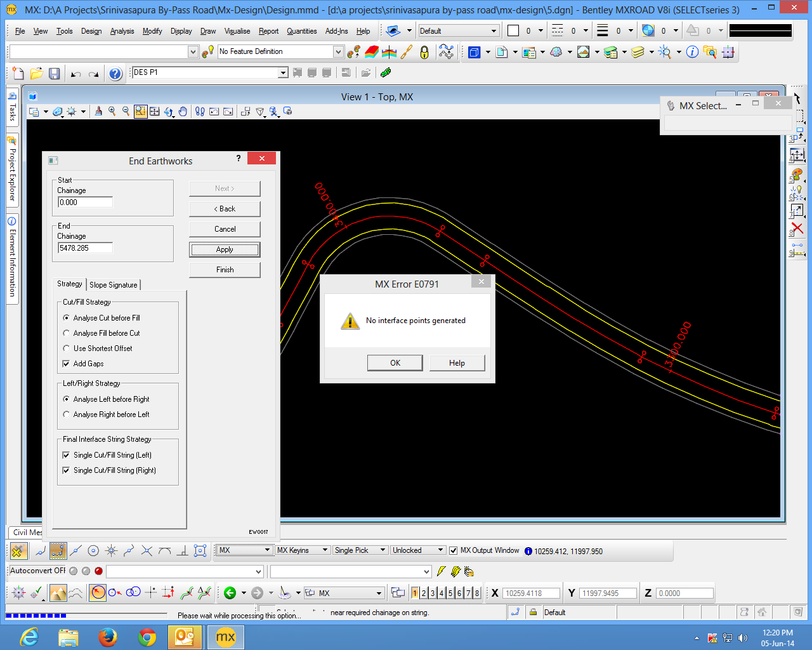Viewport: 812px width, 650px height.
Task: Select the Pan View hand tool
Action: point(183,112)
